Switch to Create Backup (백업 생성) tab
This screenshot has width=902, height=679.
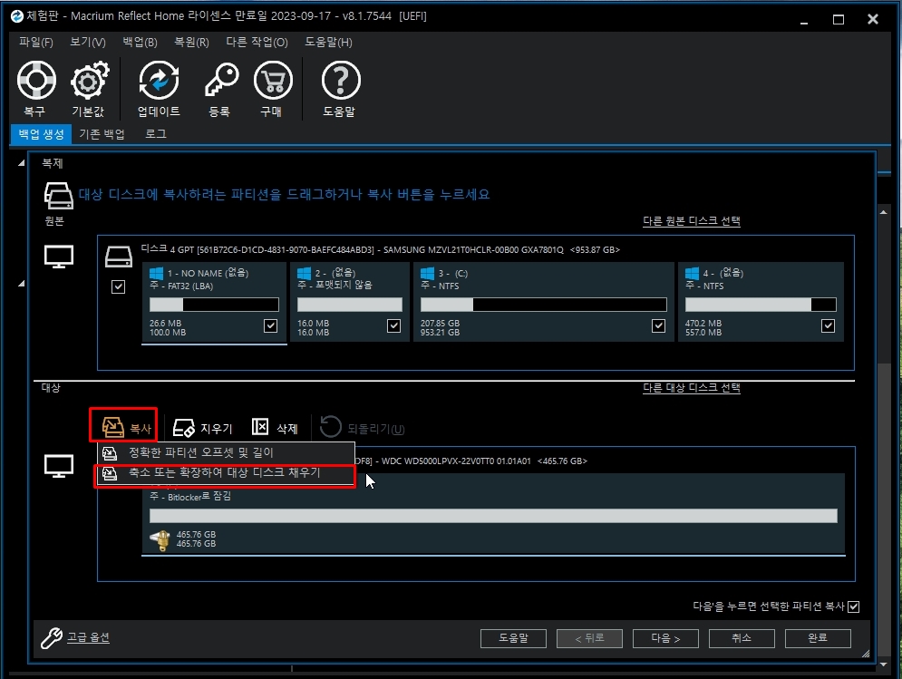point(41,134)
